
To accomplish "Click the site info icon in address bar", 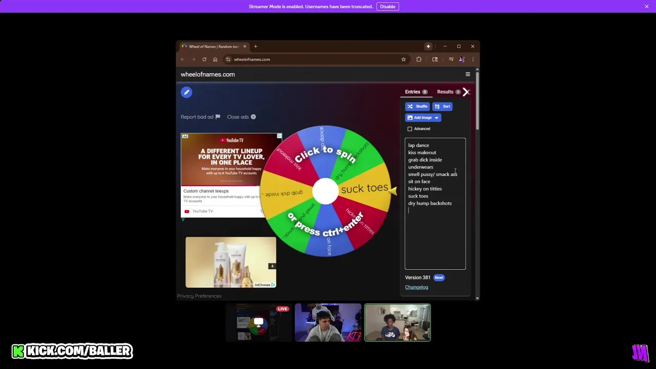I will (228, 59).
